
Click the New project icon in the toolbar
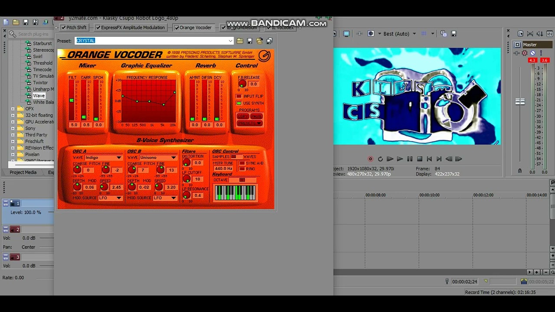click(6, 22)
